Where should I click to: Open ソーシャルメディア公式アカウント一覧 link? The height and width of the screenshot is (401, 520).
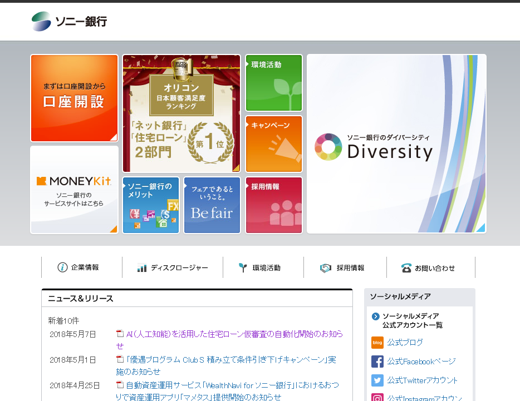(412, 320)
